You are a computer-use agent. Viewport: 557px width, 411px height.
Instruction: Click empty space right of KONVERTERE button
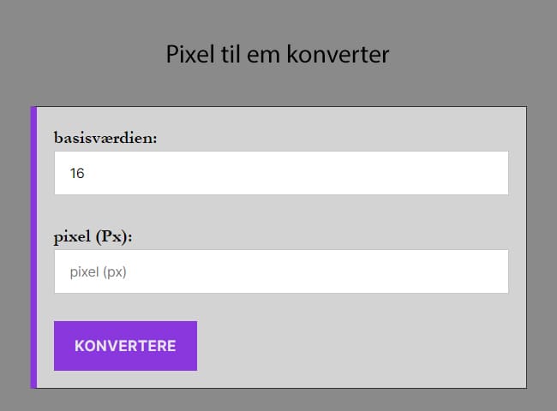click(360, 346)
